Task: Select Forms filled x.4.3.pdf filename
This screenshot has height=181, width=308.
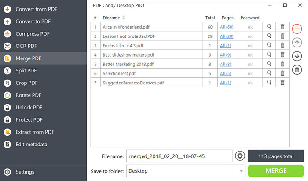Action: point(123,46)
